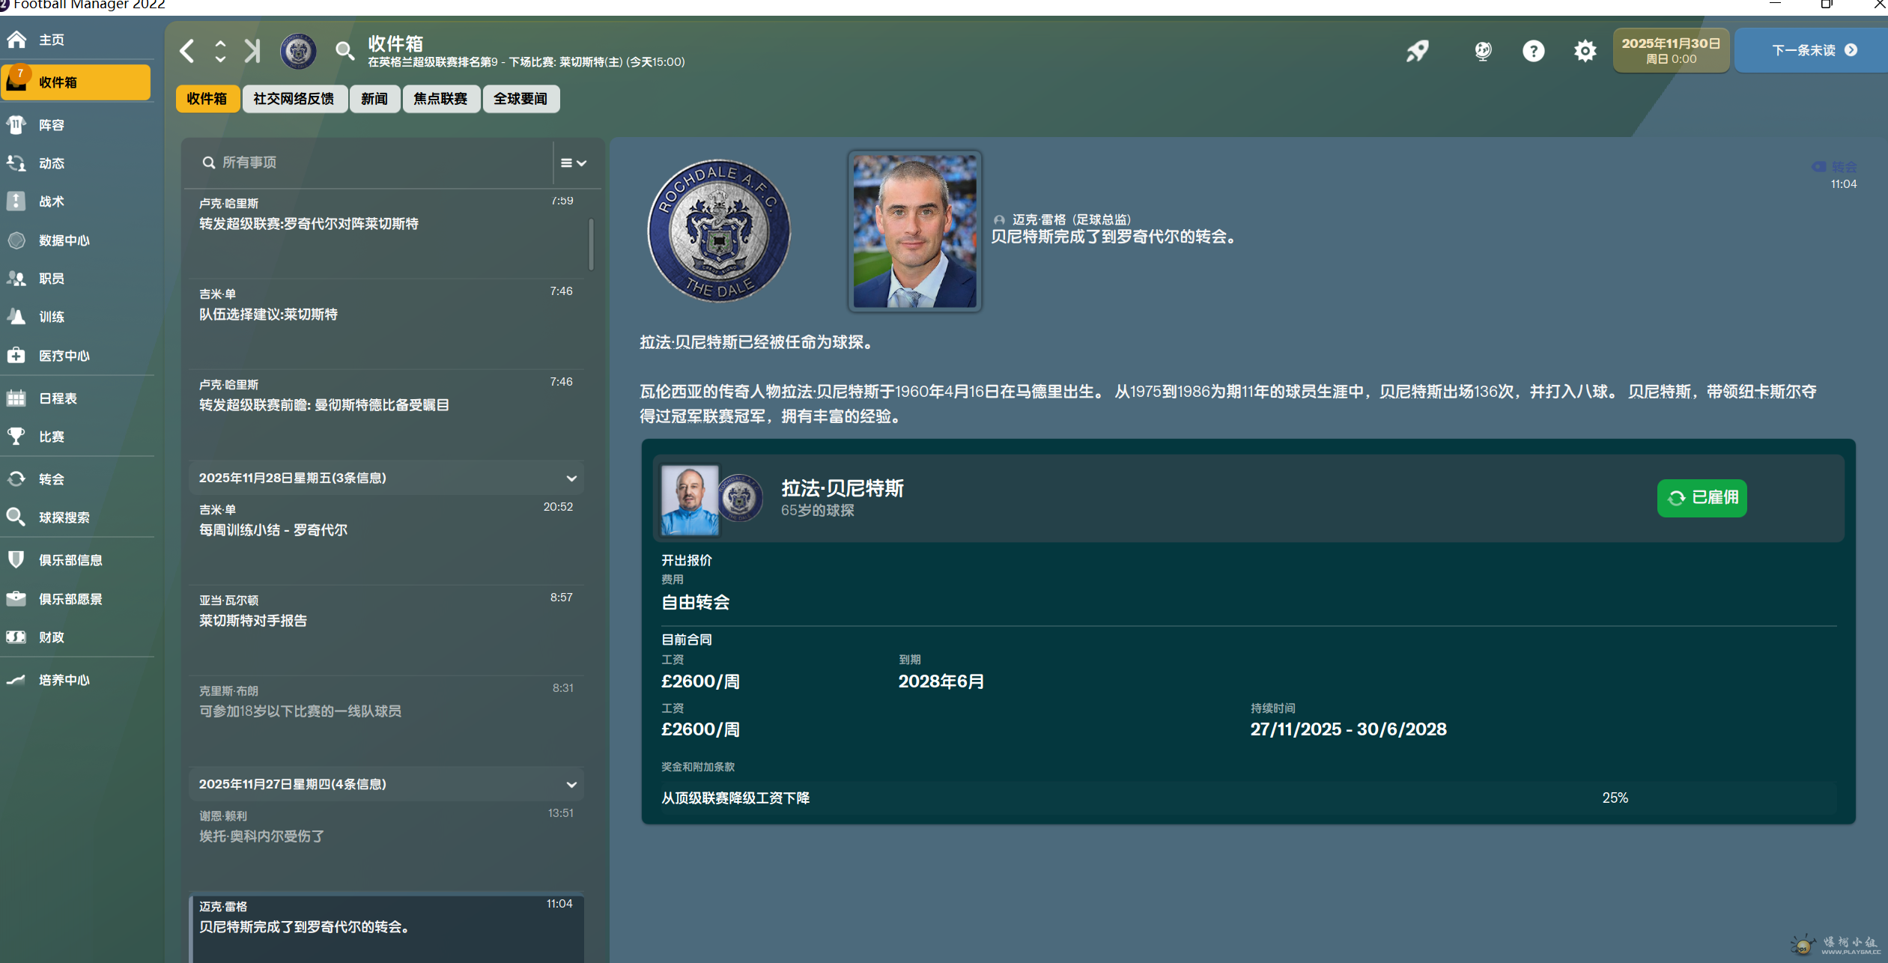Click the back navigation arrow
The width and height of the screenshot is (1888, 963).
click(x=187, y=51)
